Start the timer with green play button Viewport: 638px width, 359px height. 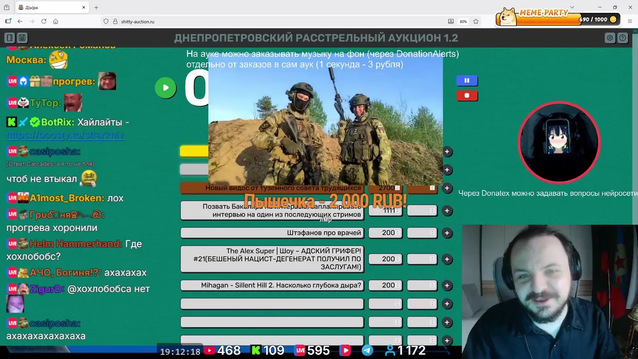pos(165,88)
